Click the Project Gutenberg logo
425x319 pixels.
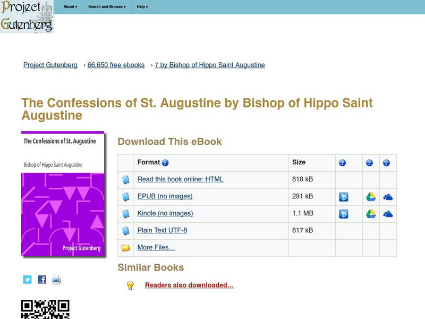28,17
